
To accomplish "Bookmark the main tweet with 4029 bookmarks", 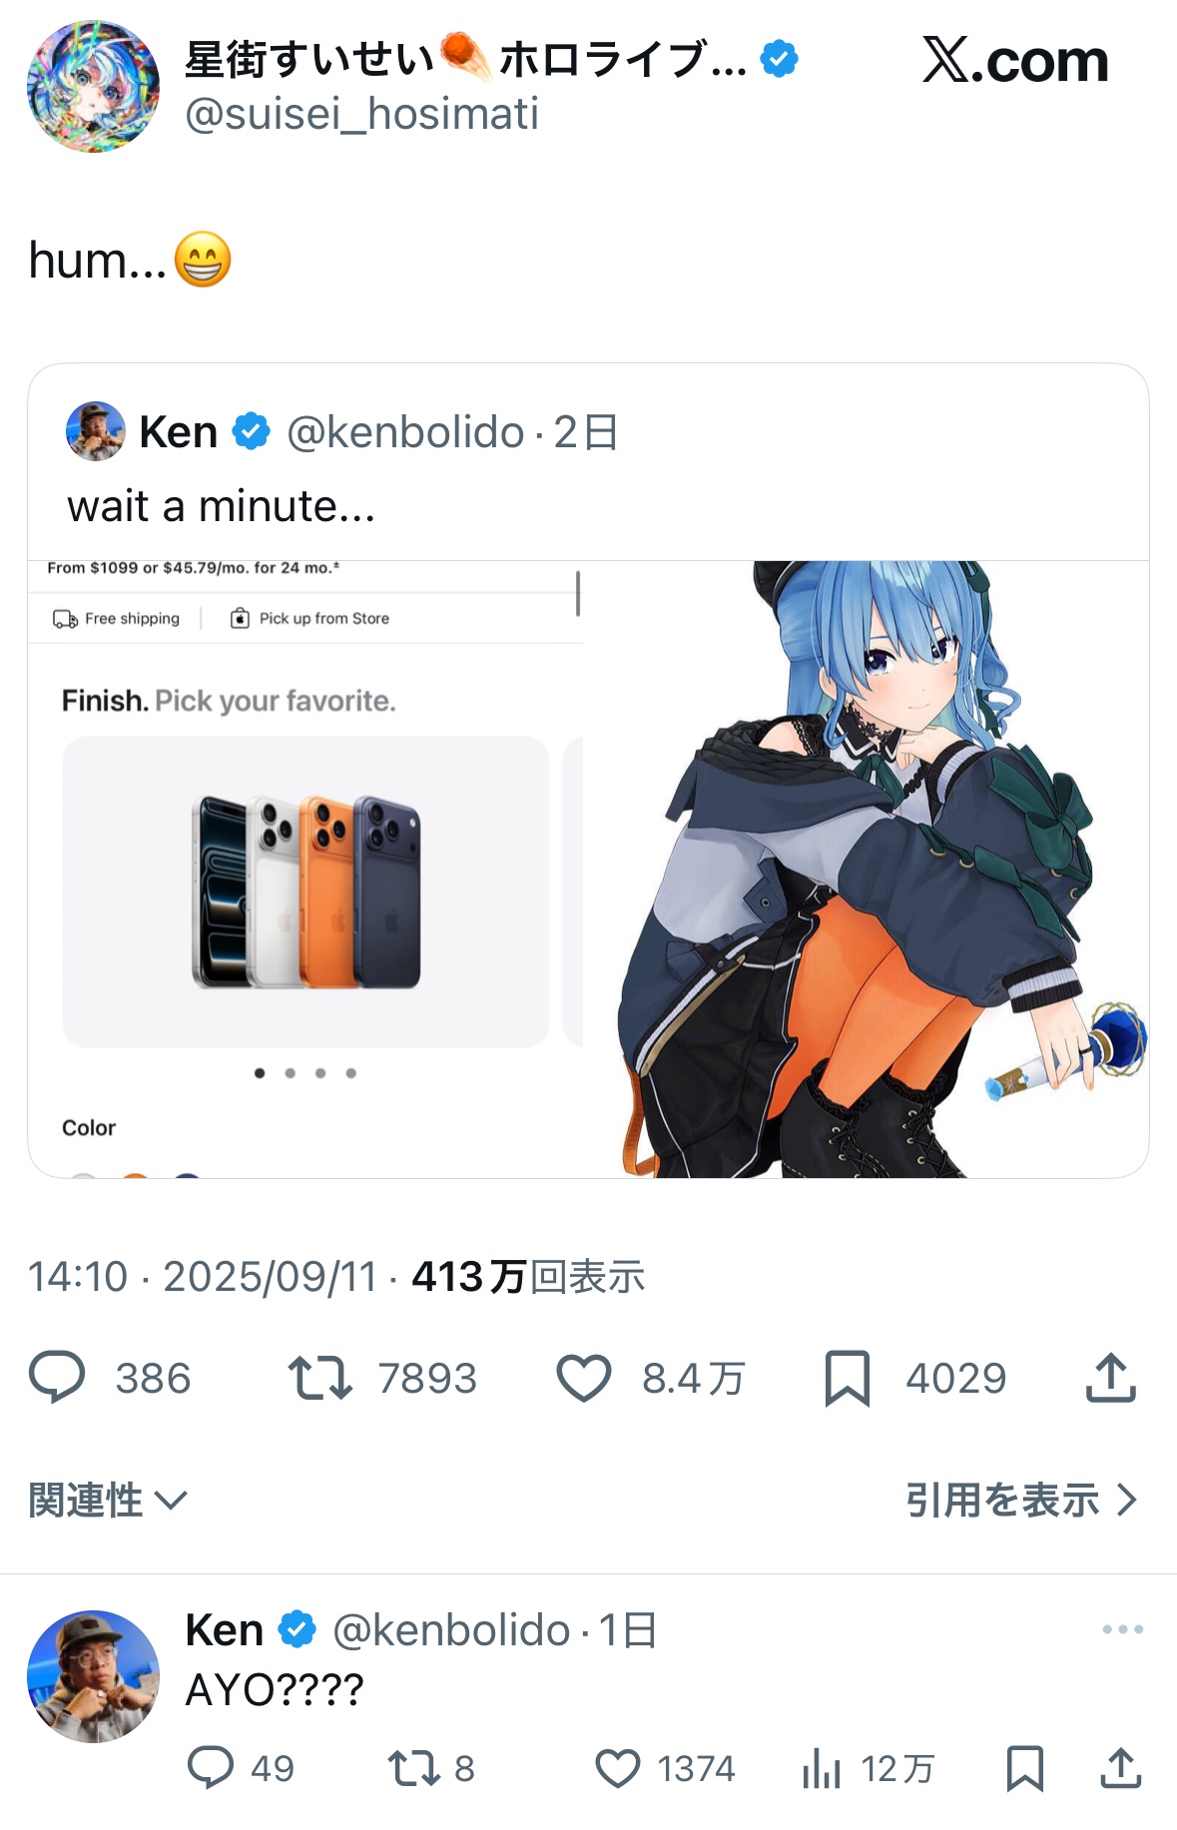I will pos(848,1379).
